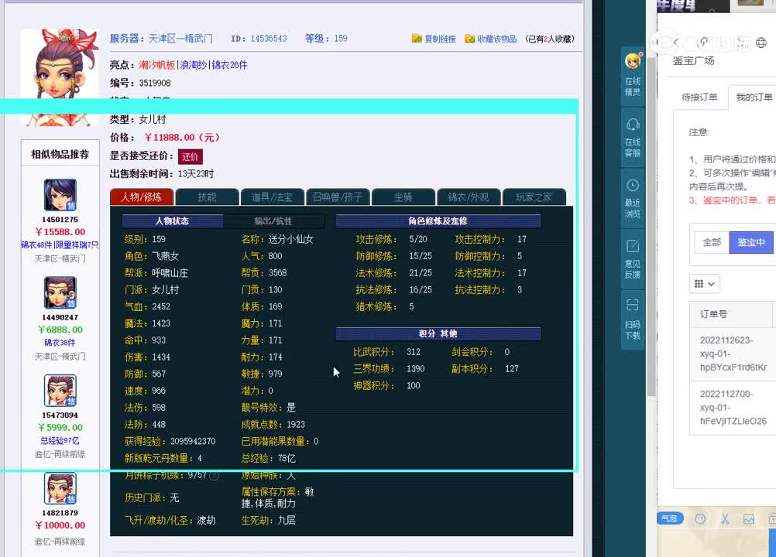776x557 pixels.
Task: Click the 锦衣38件 link
Action: pyautogui.click(x=60, y=343)
